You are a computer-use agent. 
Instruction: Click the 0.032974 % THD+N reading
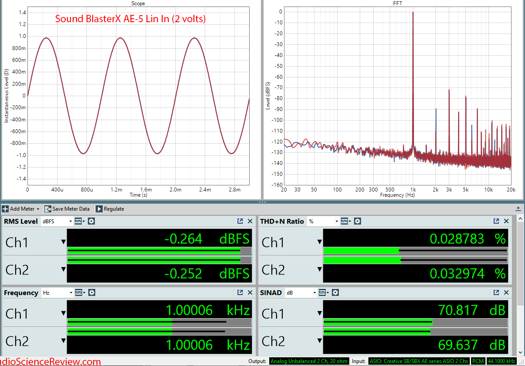pos(468,273)
